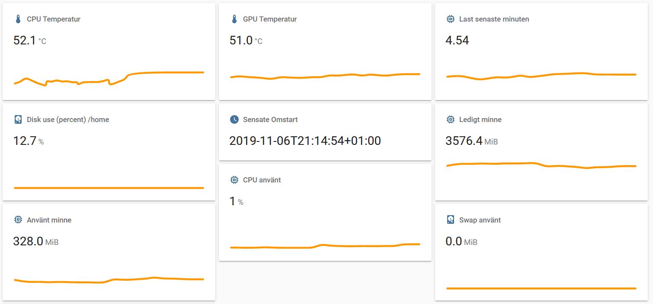
Task: Open the CPU Temperatur 52.1 °C value
Action: [x=30, y=41]
